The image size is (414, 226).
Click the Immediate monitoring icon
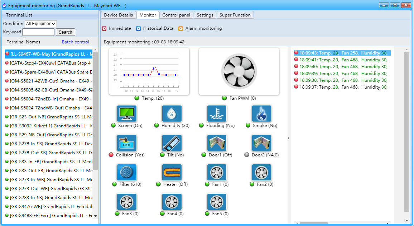tap(104, 29)
